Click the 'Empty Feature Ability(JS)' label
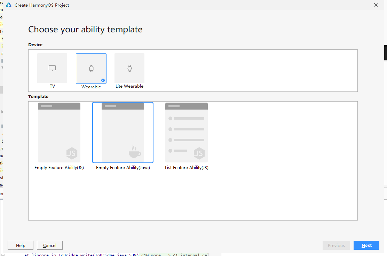 point(59,168)
